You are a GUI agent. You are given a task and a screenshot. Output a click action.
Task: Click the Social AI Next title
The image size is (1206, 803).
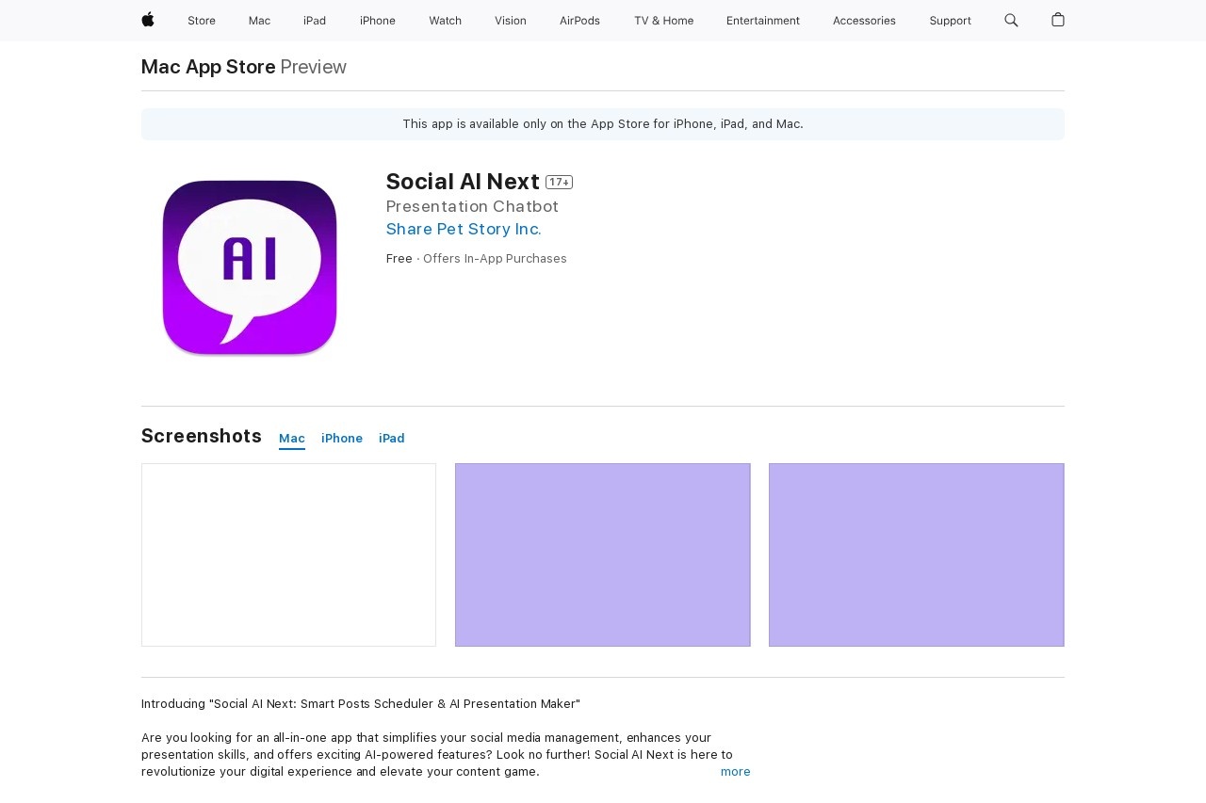pos(463,182)
